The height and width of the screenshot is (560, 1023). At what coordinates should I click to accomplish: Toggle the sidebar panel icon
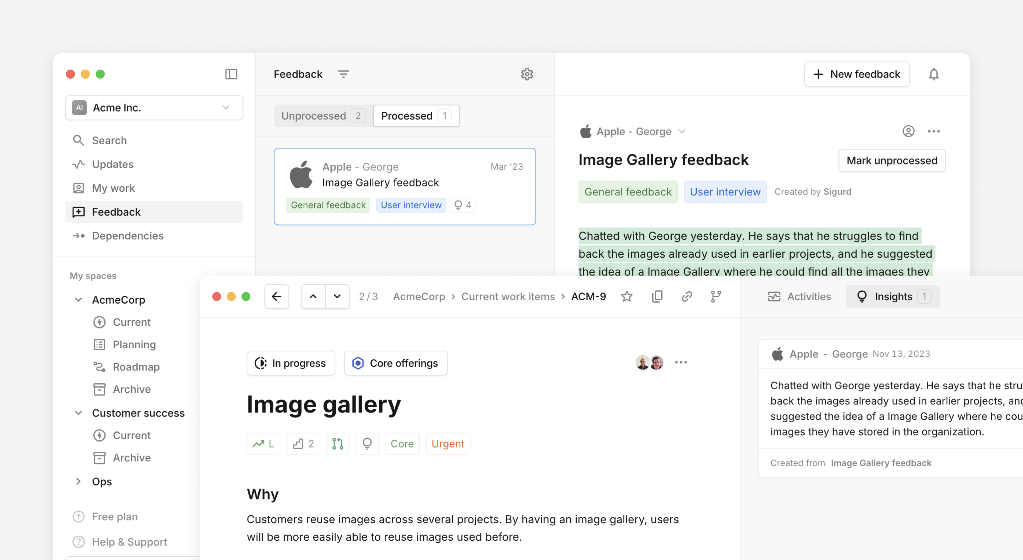tap(231, 74)
